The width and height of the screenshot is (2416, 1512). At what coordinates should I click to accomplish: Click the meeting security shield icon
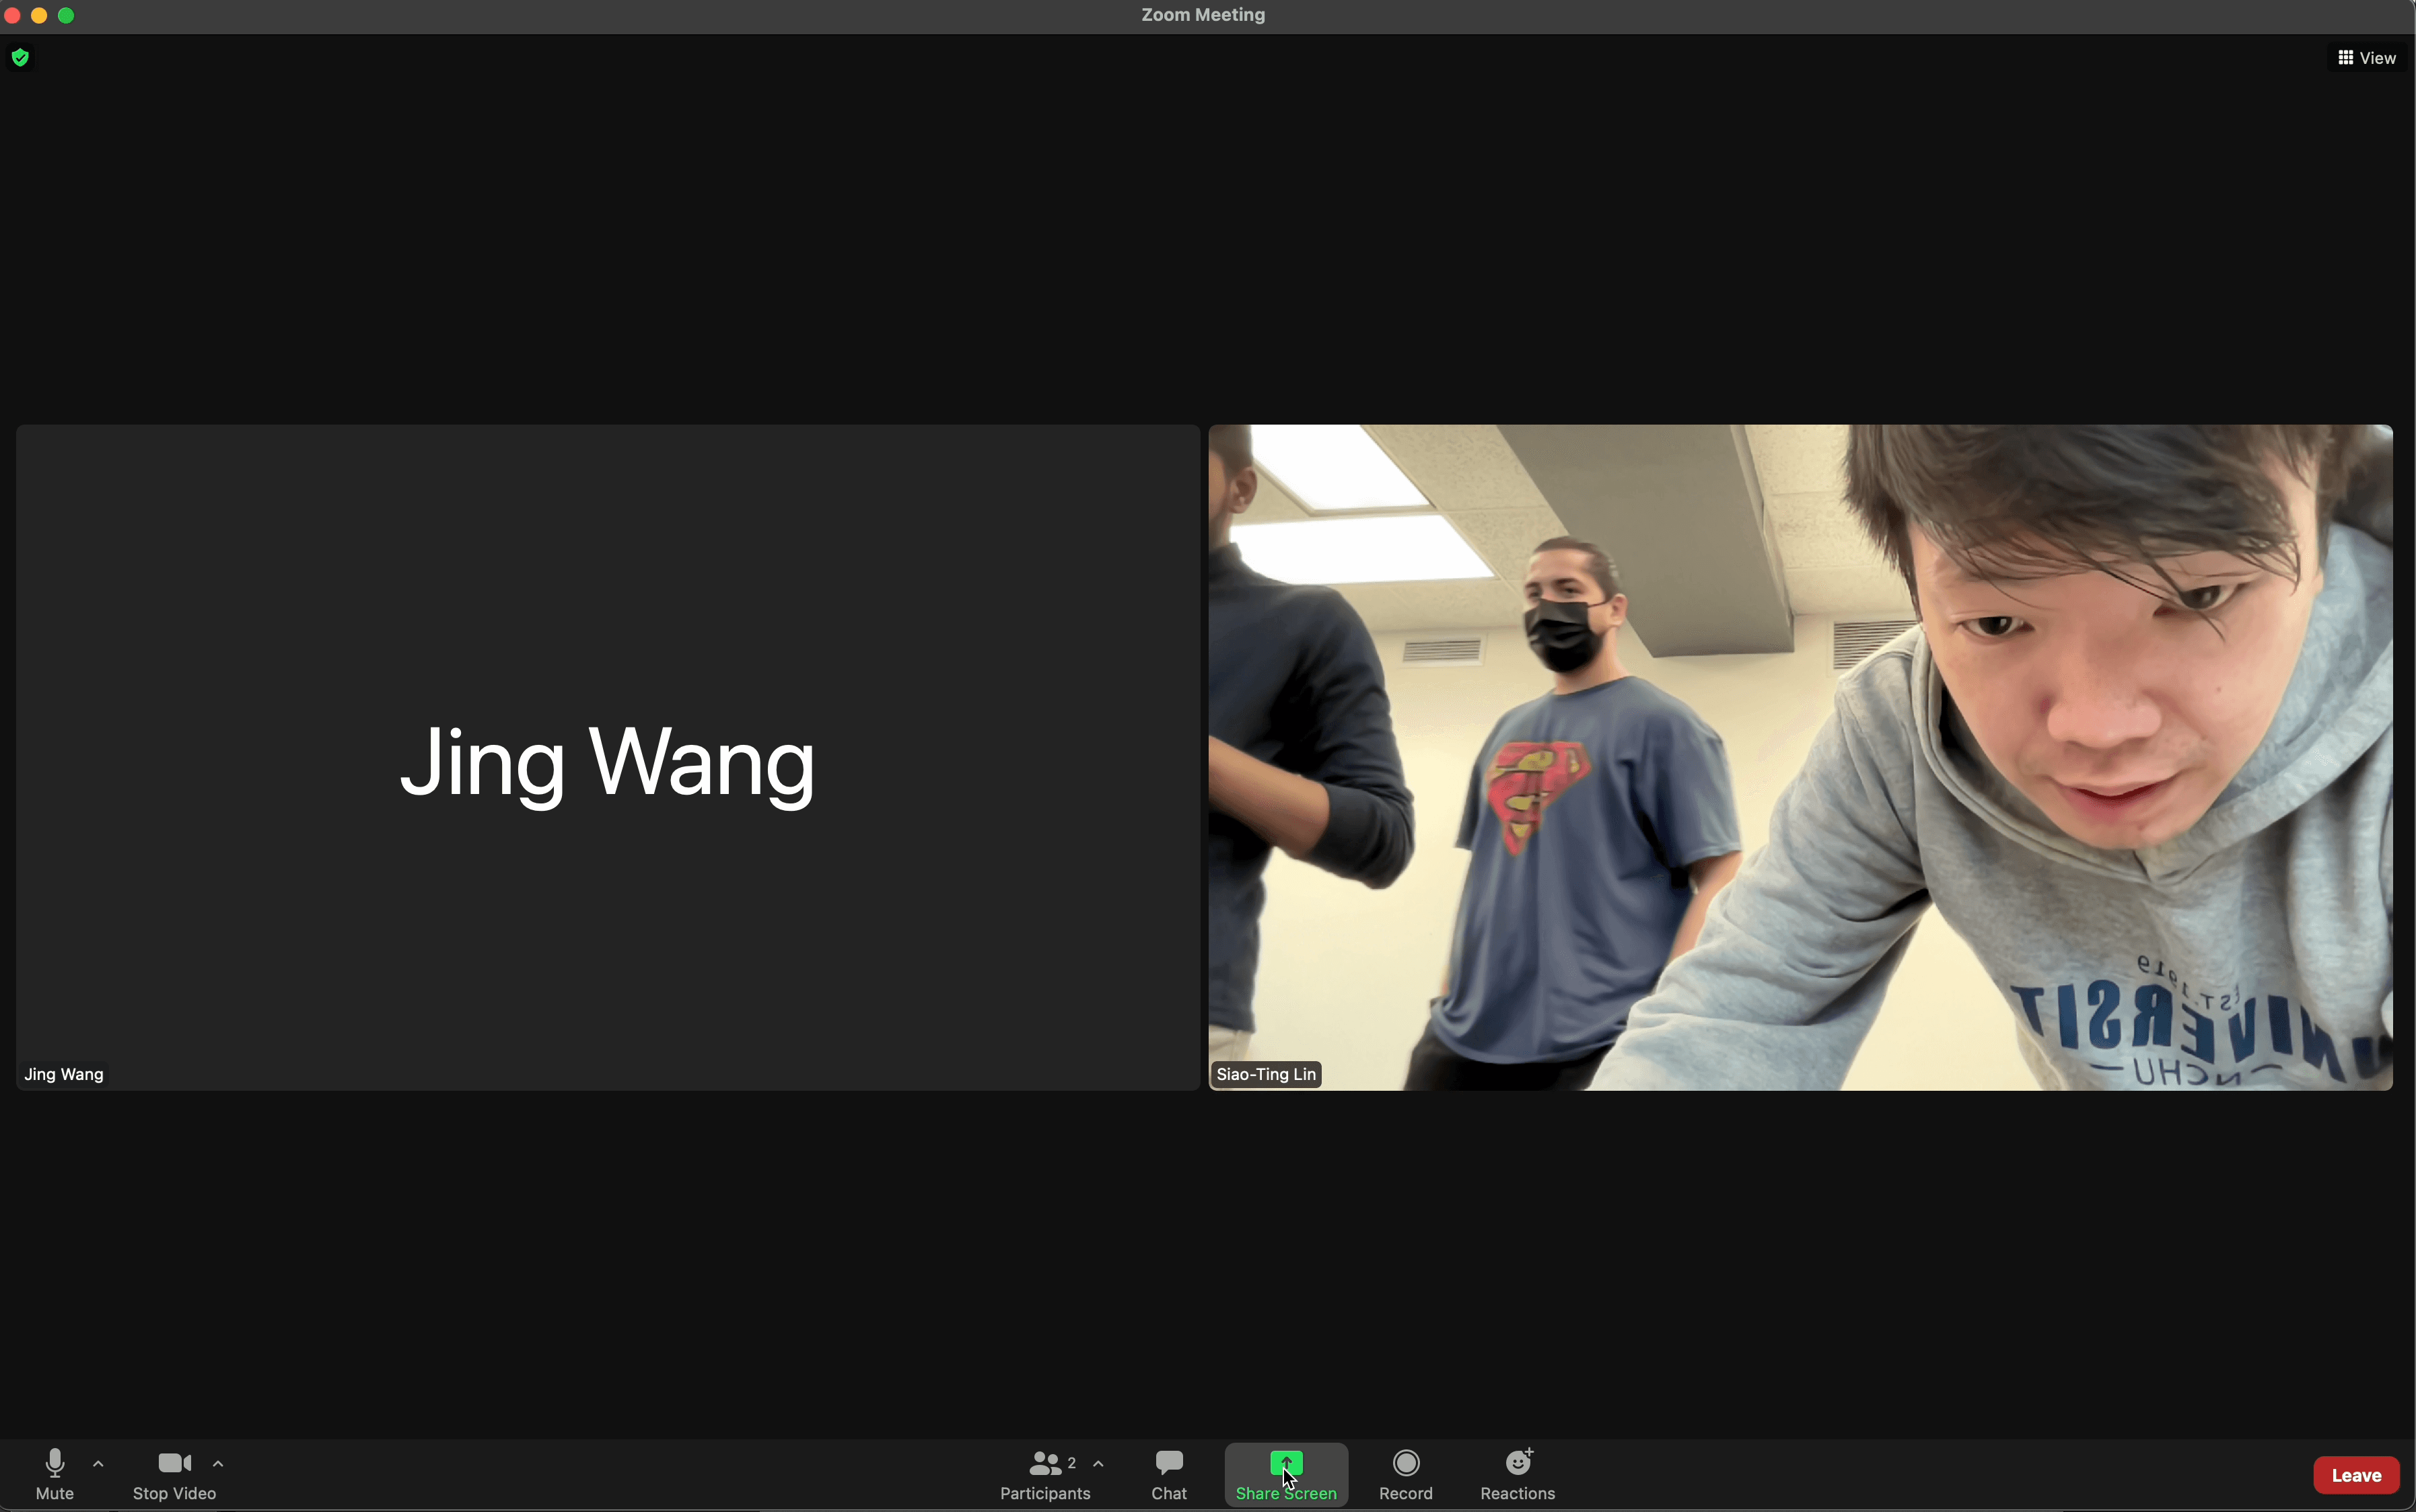tap(19, 57)
